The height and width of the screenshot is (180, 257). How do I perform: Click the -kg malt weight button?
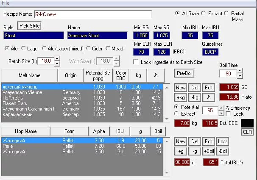[195, 97]
